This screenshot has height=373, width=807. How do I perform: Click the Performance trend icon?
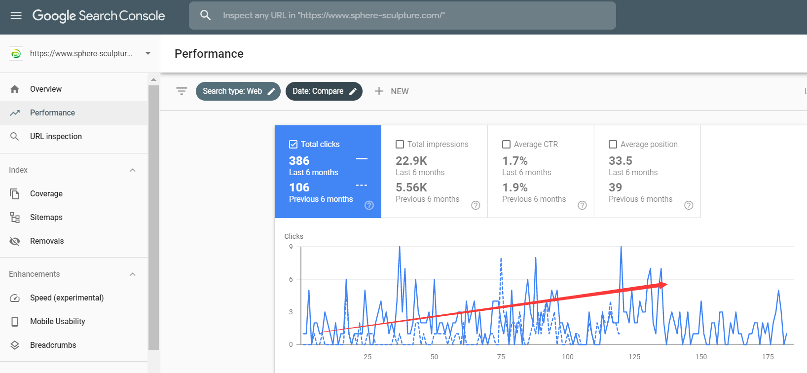click(x=15, y=113)
